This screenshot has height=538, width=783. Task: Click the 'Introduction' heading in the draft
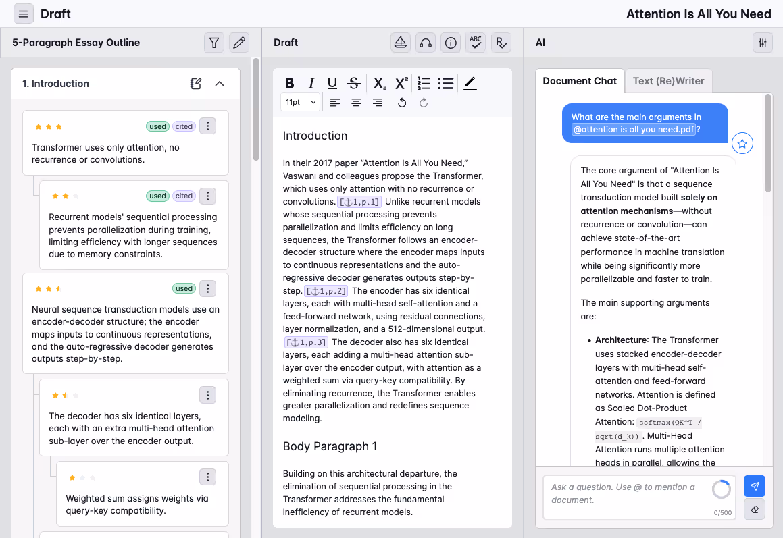[315, 136]
